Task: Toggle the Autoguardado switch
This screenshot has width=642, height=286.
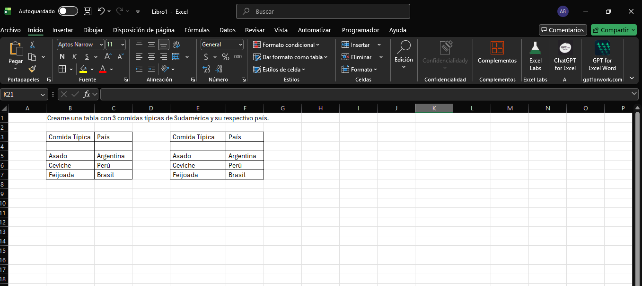Action: tap(68, 11)
